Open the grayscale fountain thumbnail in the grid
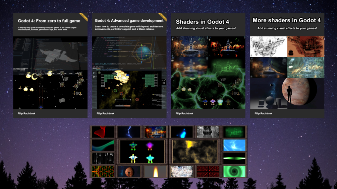 pos(208,132)
